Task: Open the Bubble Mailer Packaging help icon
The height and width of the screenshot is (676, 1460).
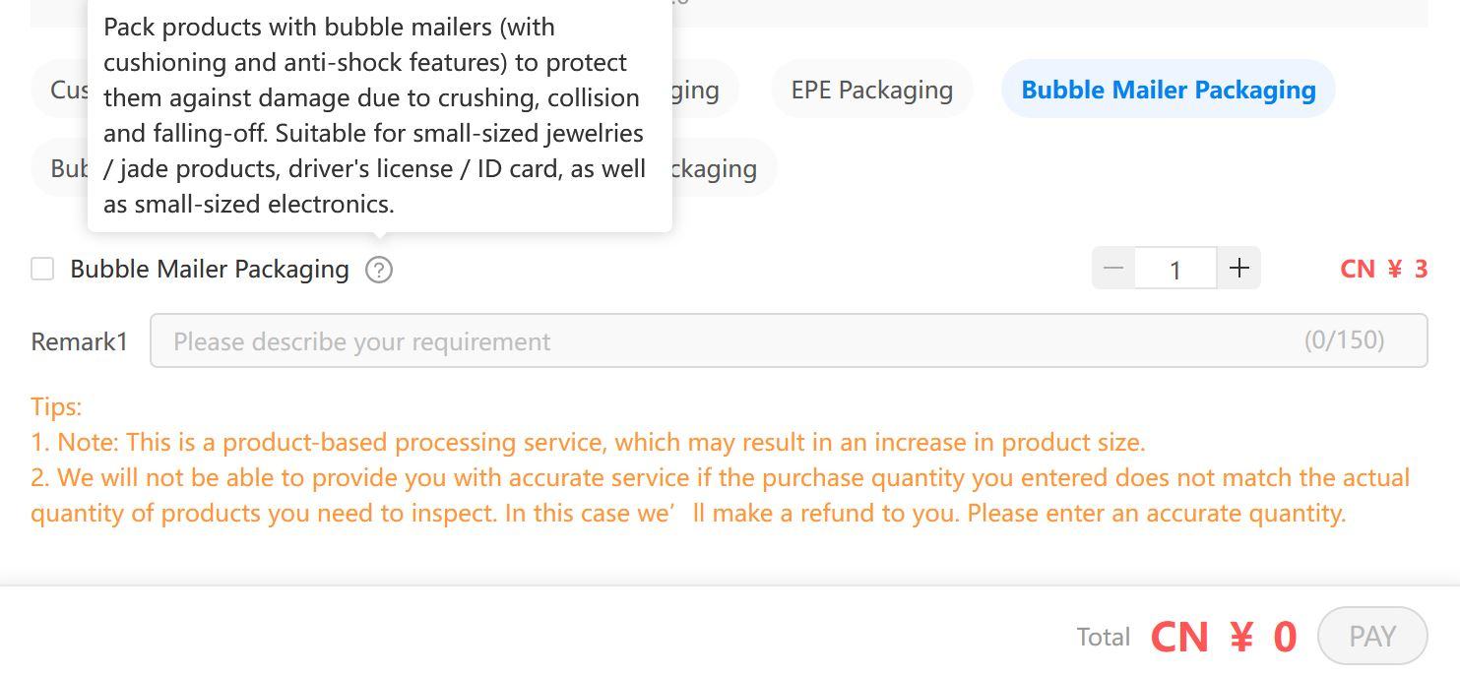Action: [x=379, y=270]
